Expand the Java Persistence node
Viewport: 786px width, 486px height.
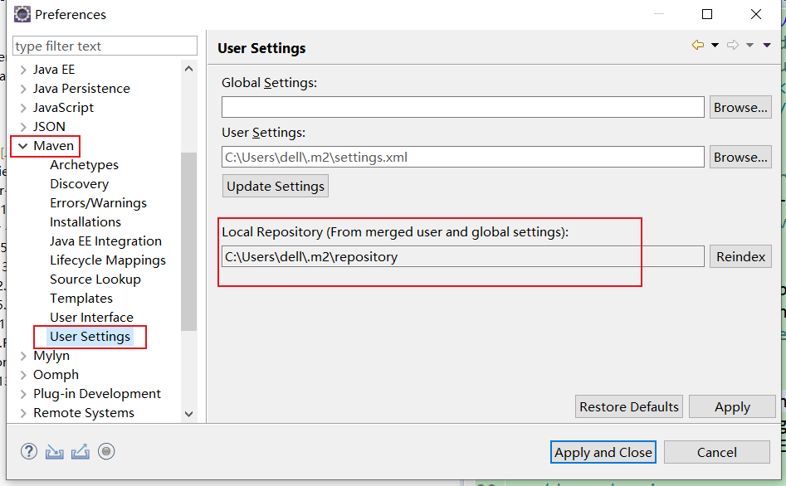[22, 89]
